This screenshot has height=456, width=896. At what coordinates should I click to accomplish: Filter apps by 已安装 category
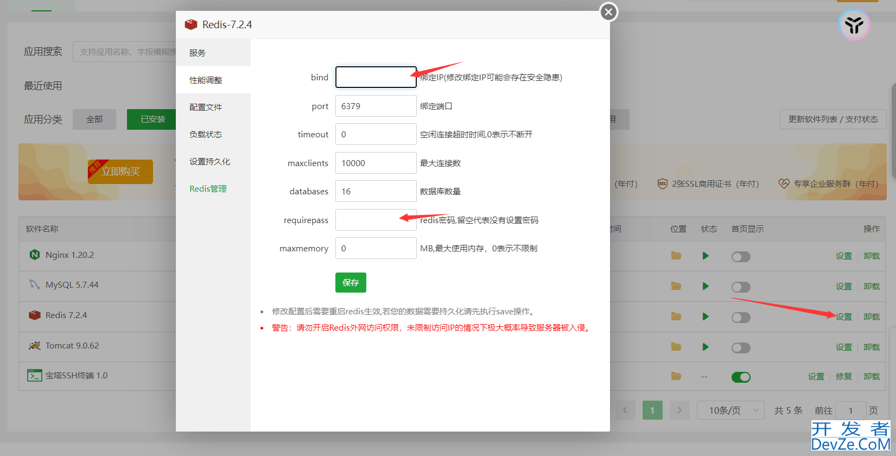point(152,119)
